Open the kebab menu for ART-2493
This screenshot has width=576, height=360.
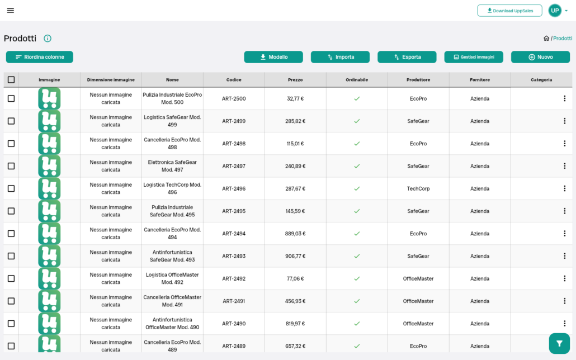[x=564, y=255]
